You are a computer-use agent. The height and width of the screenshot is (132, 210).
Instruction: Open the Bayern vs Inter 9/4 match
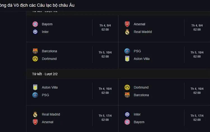72,29
